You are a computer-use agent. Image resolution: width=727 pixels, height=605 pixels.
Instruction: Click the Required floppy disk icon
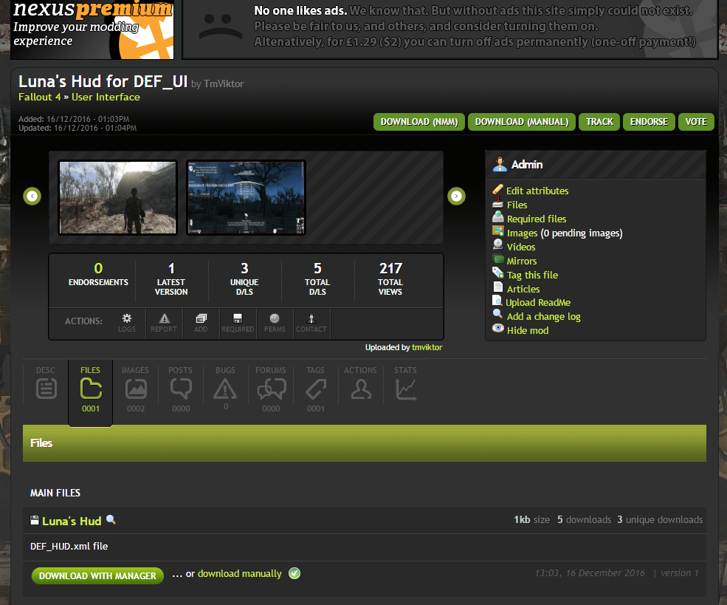coord(238,318)
